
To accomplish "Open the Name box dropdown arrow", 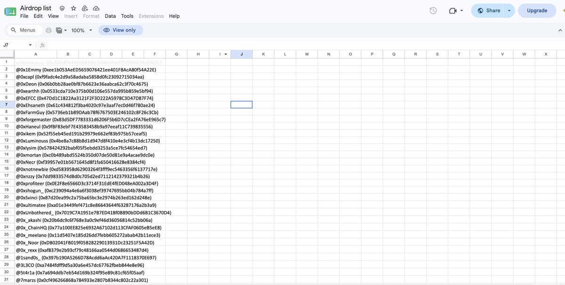I will (x=30, y=45).
